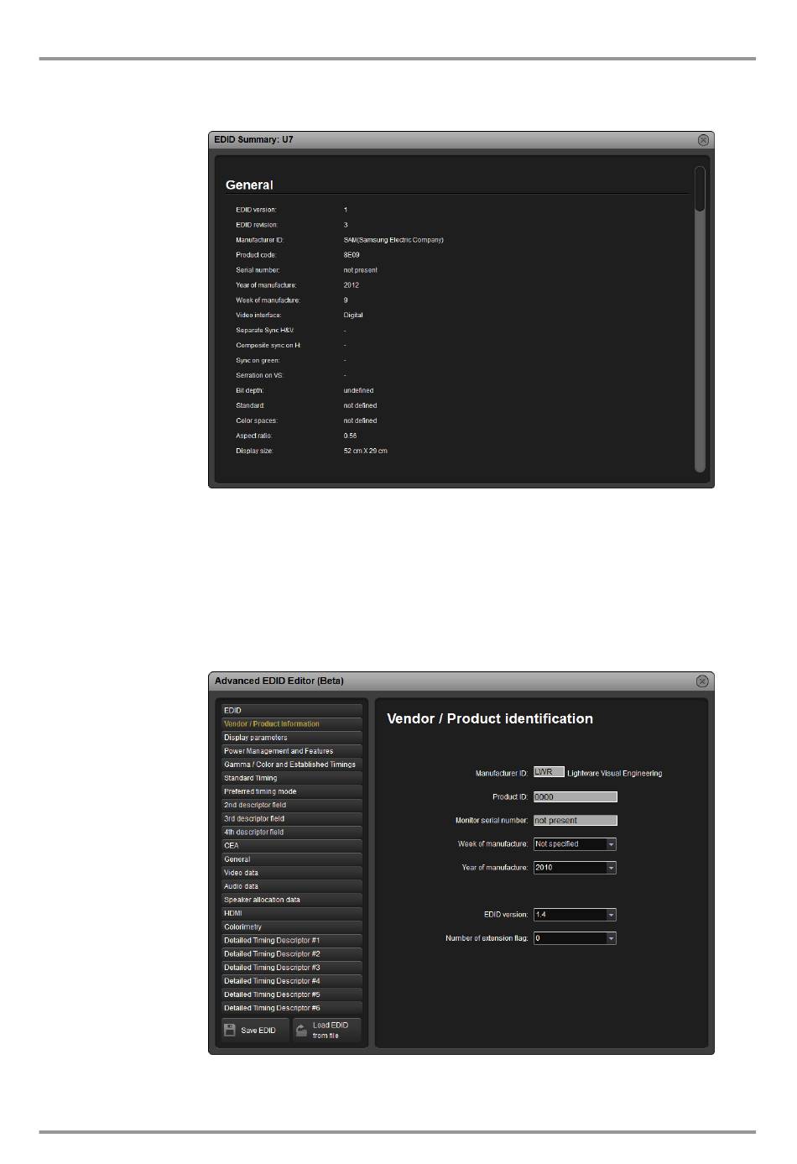Open the Standard Timing section
The image size is (797, 1164).
pyautogui.click(x=292, y=778)
